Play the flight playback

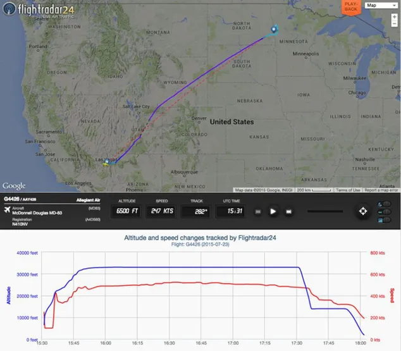tap(273, 211)
